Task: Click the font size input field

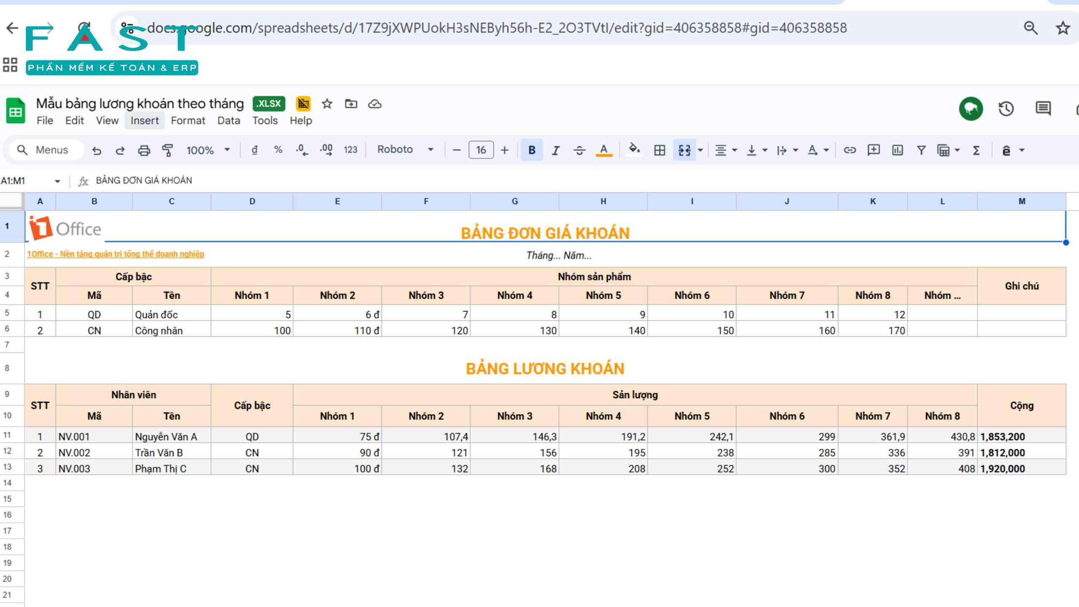Action: click(x=481, y=150)
